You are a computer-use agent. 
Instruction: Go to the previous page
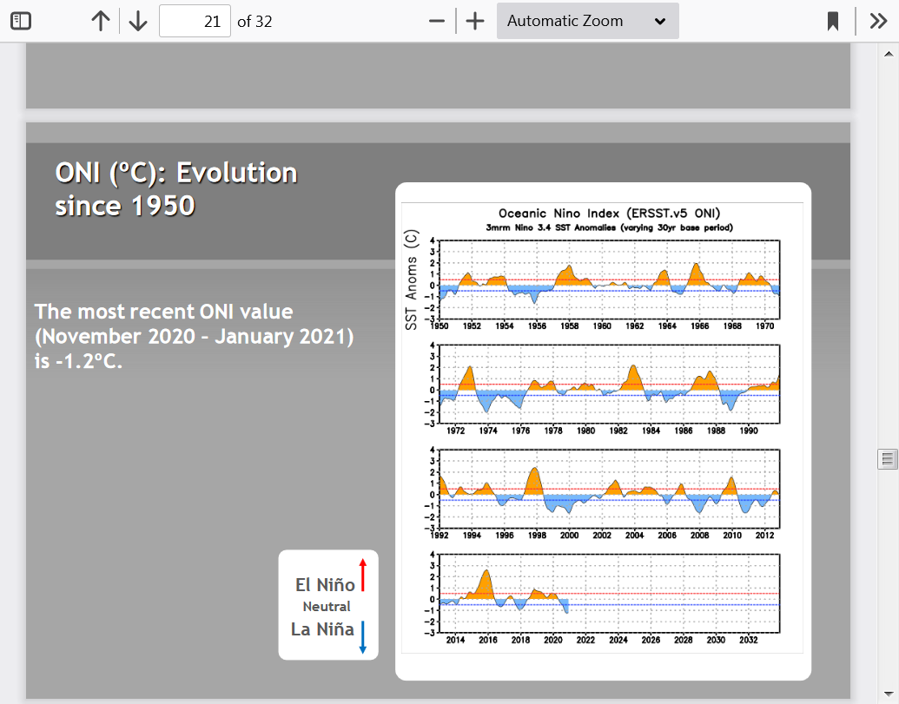[x=101, y=21]
